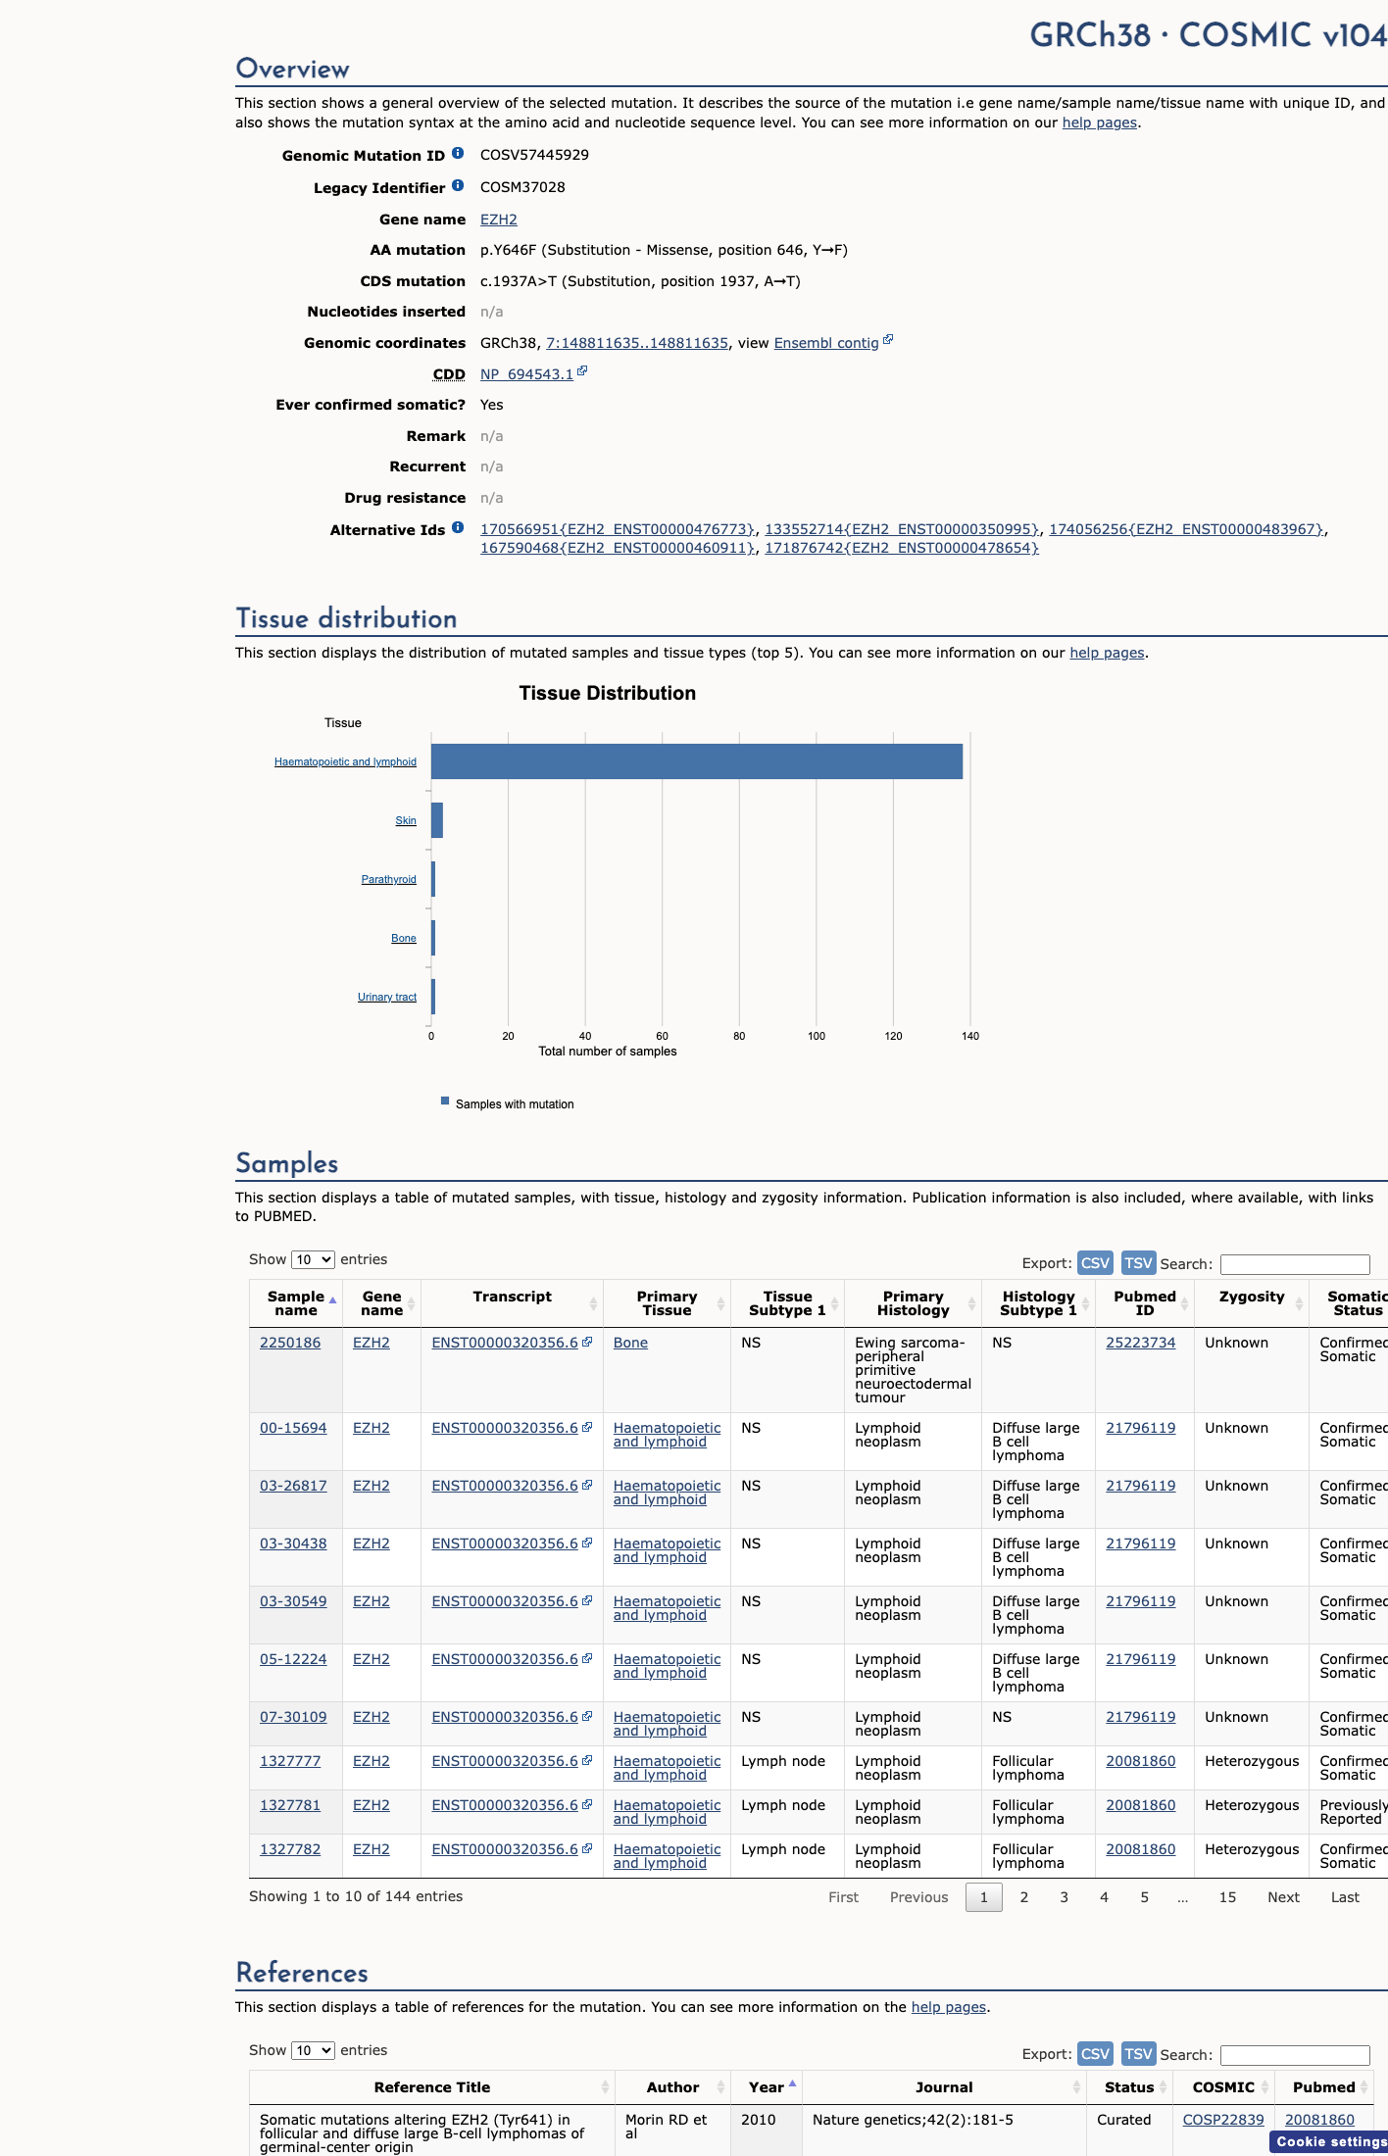Jump to Last Samples page

1345,1897
